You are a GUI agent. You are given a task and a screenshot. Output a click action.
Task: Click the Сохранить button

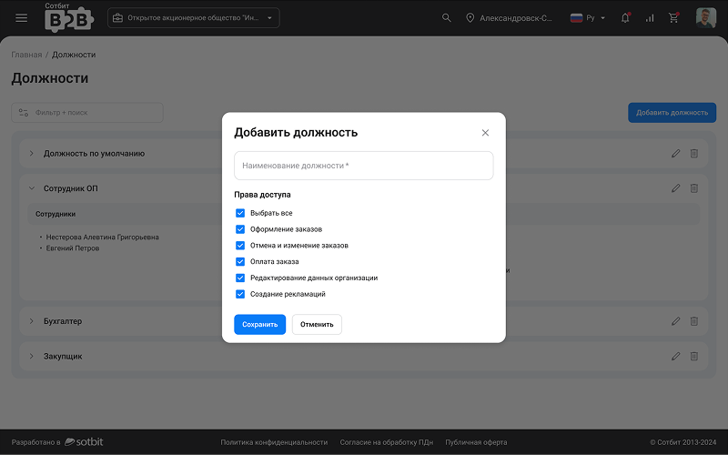pos(259,325)
